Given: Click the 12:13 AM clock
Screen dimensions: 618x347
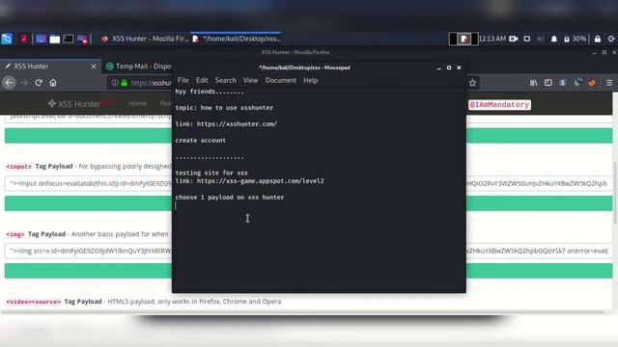Looking at the screenshot, I should [492, 39].
